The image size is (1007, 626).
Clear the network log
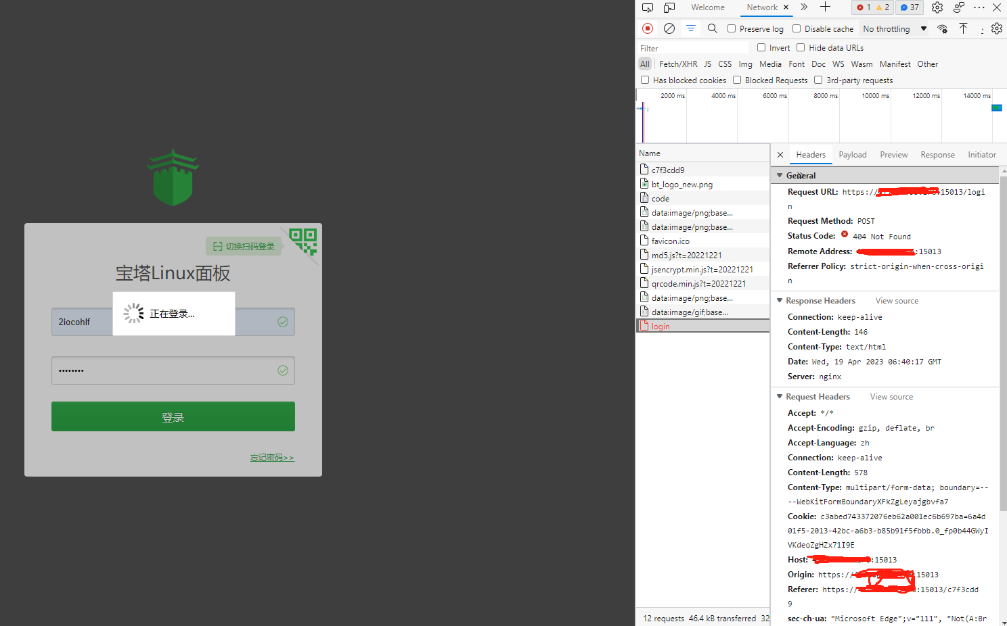pyautogui.click(x=669, y=28)
